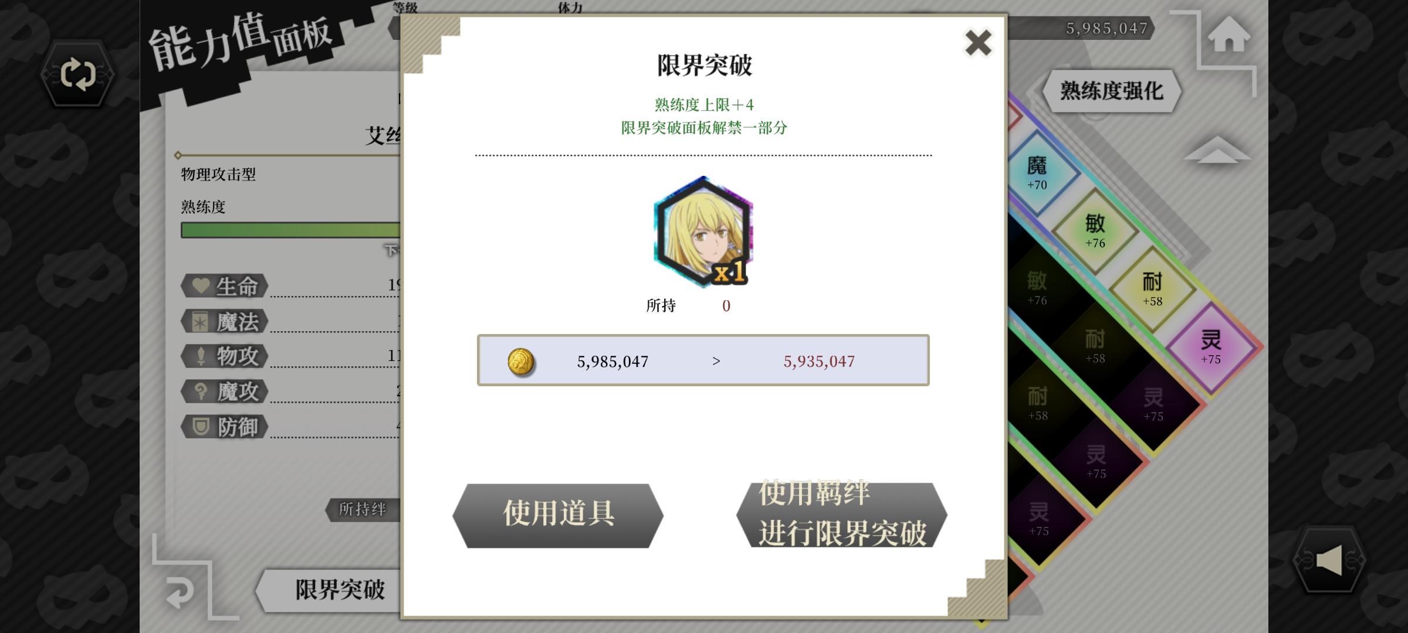Image resolution: width=1408 pixels, height=633 pixels.
Task: Select the 灵 +75 purple panel tile
Action: coord(1210,347)
